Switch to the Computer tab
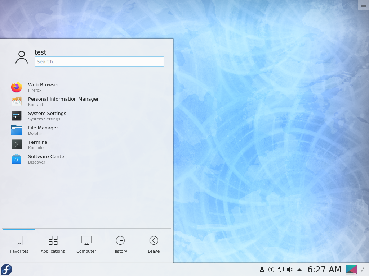This screenshot has height=276, width=369. 86,244
